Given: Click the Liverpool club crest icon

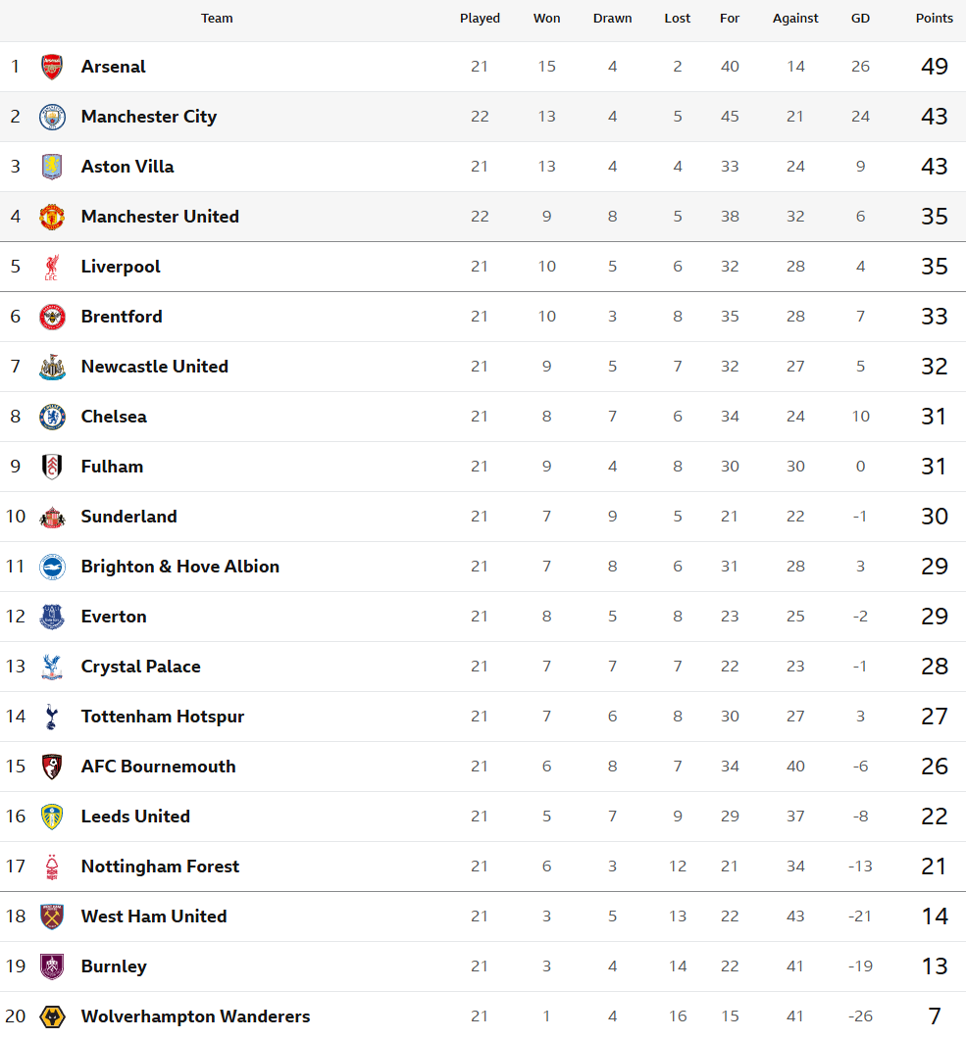Looking at the screenshot, I should [52, 267].
